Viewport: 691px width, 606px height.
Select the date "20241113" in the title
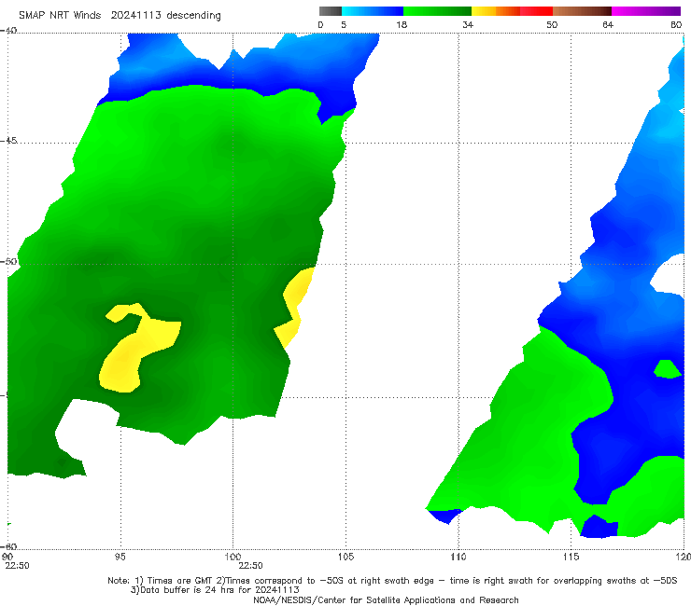[135, 15]
